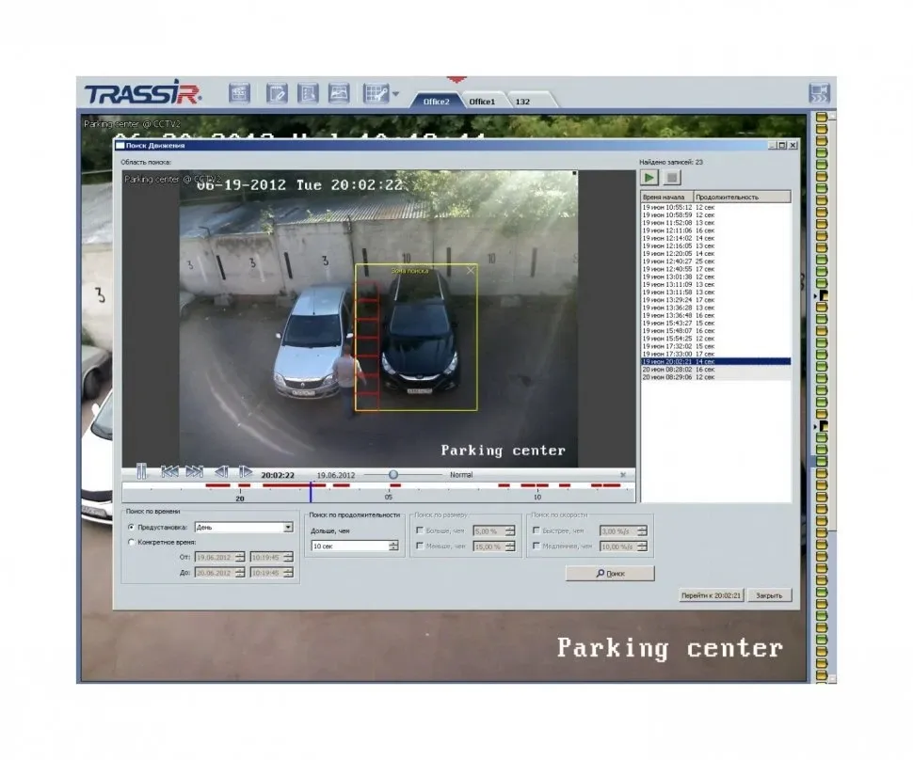Step one frame backward
The image size is (913, 760).
[x=223, y=472]
